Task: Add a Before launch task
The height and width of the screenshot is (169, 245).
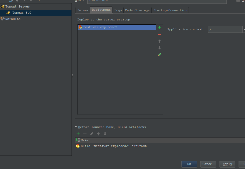Action: click(x=78, y=134)
